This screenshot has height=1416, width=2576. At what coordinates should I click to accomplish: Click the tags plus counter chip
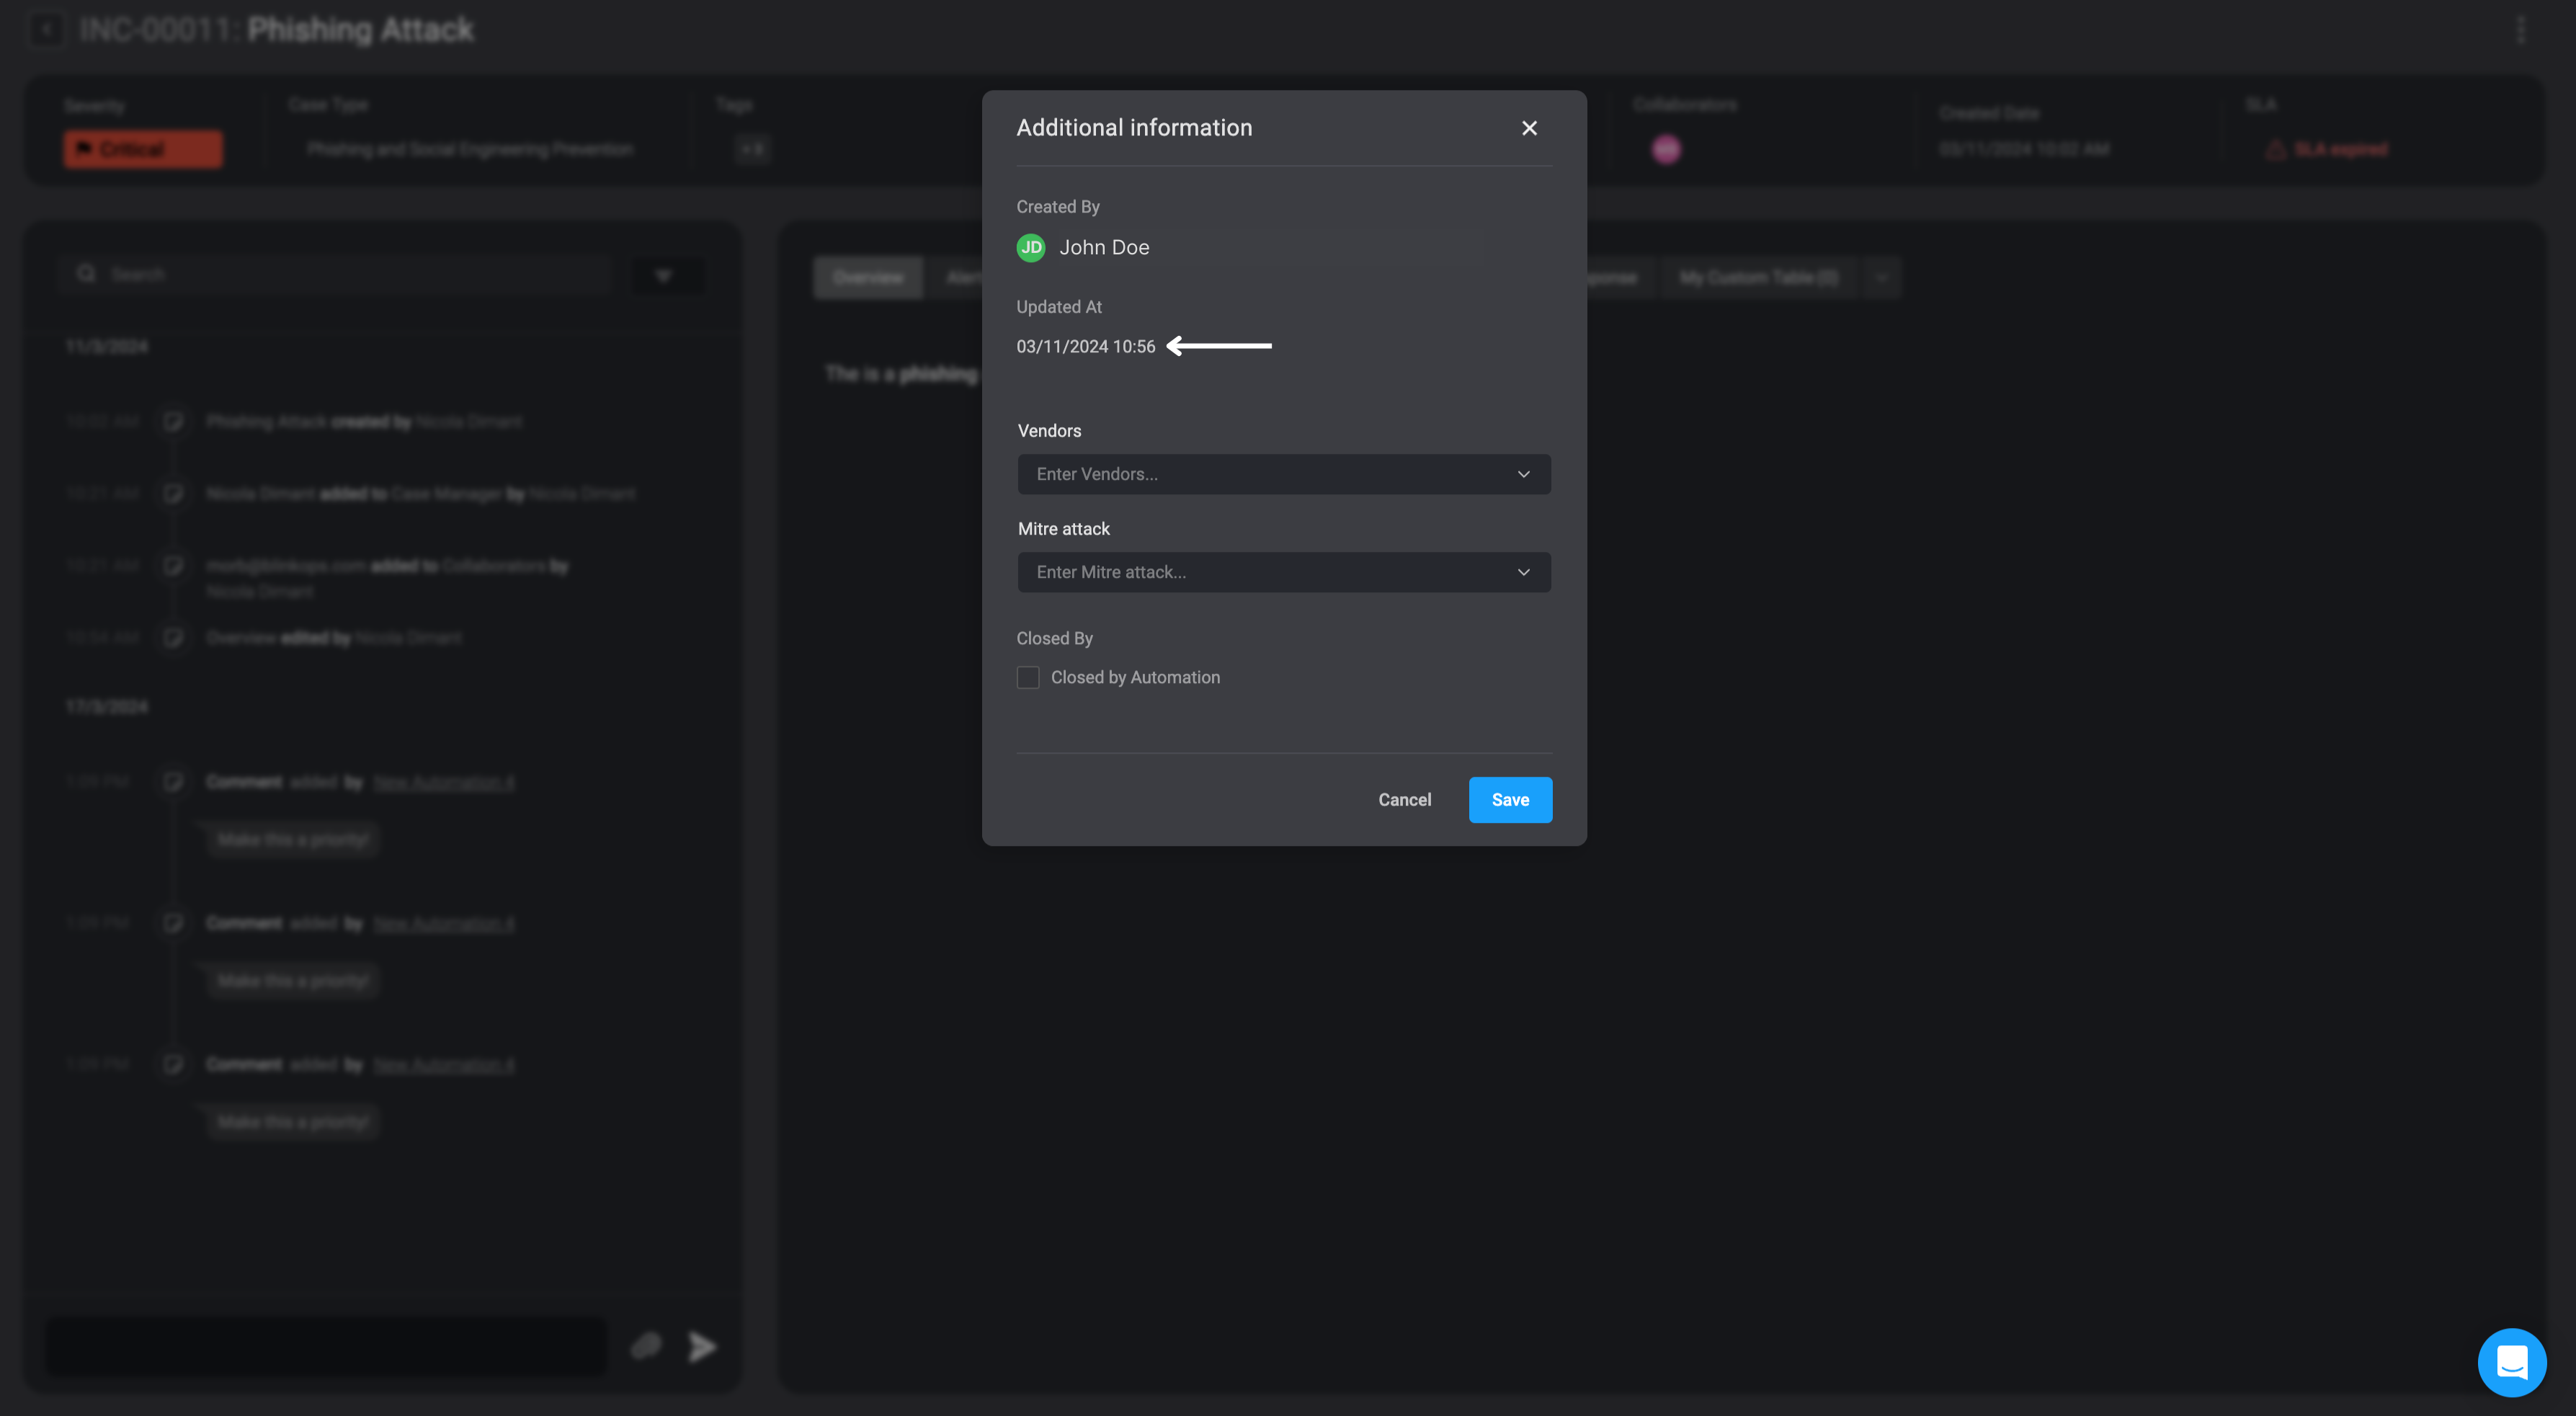coord(752,150)
